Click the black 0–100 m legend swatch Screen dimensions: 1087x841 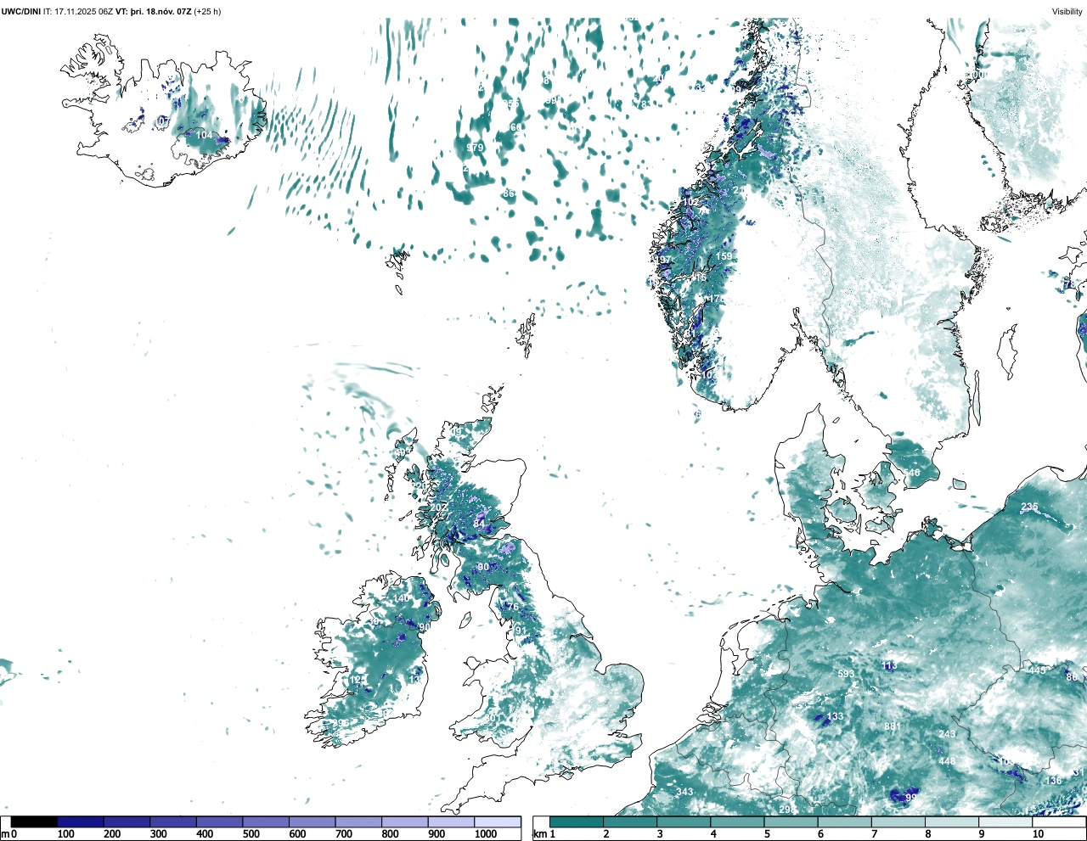pyautogui.click(x=34, y=821)
